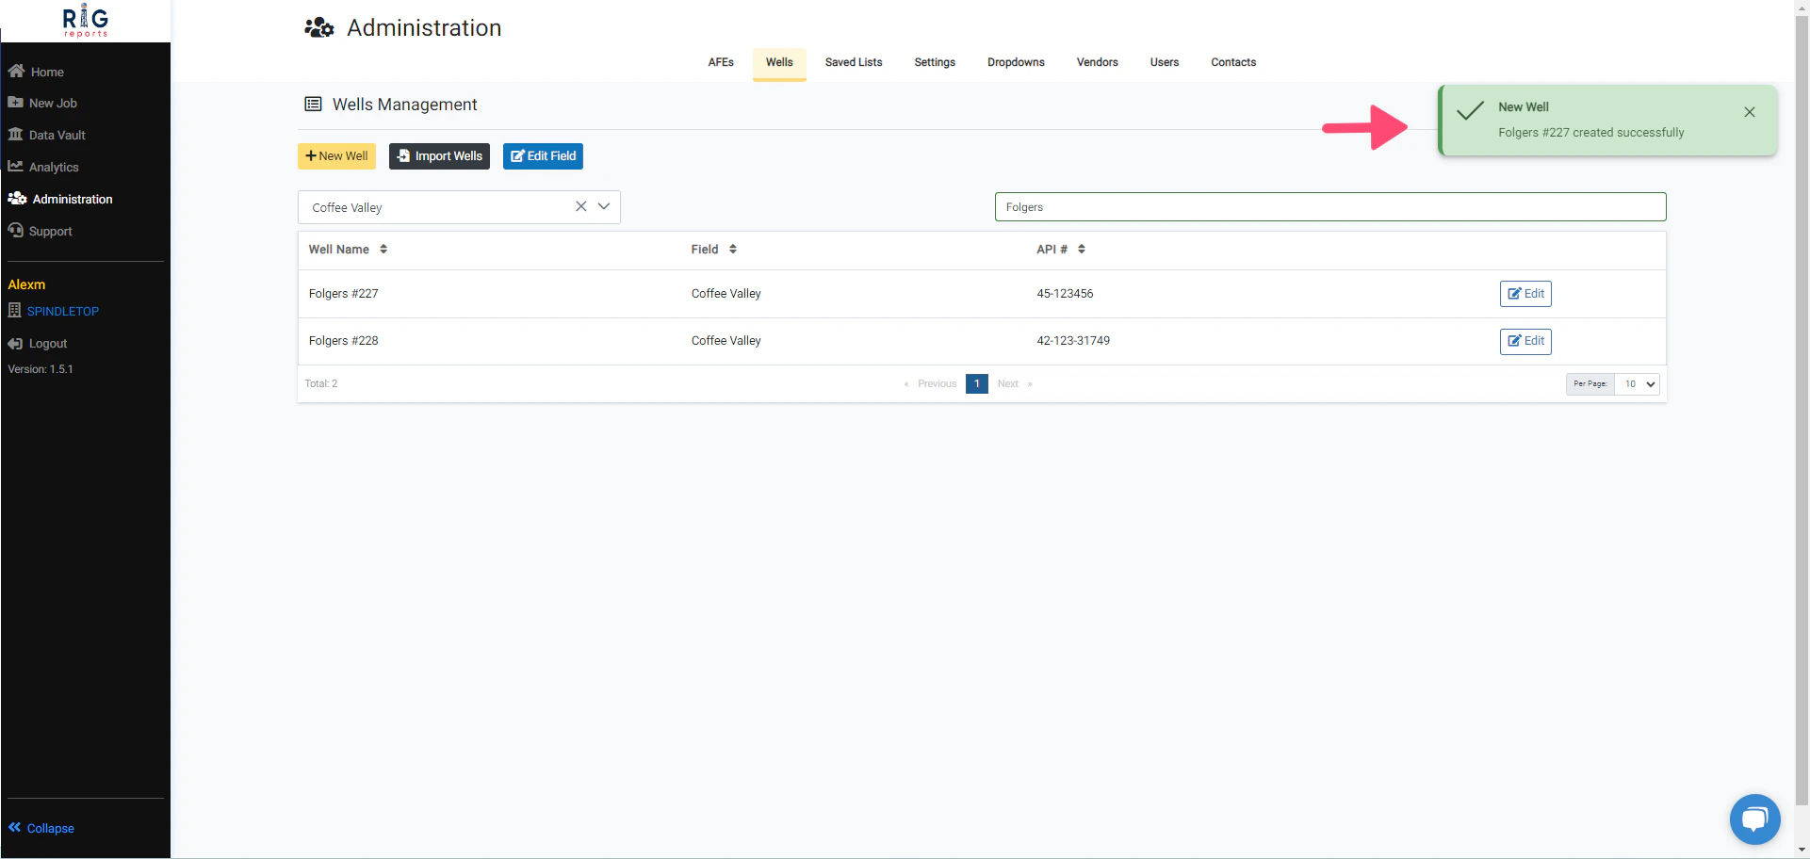
Task: Clear the Coffee Valley field selection
Action: 581,206
